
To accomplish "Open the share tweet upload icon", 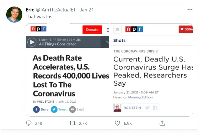I will point(162,123).
